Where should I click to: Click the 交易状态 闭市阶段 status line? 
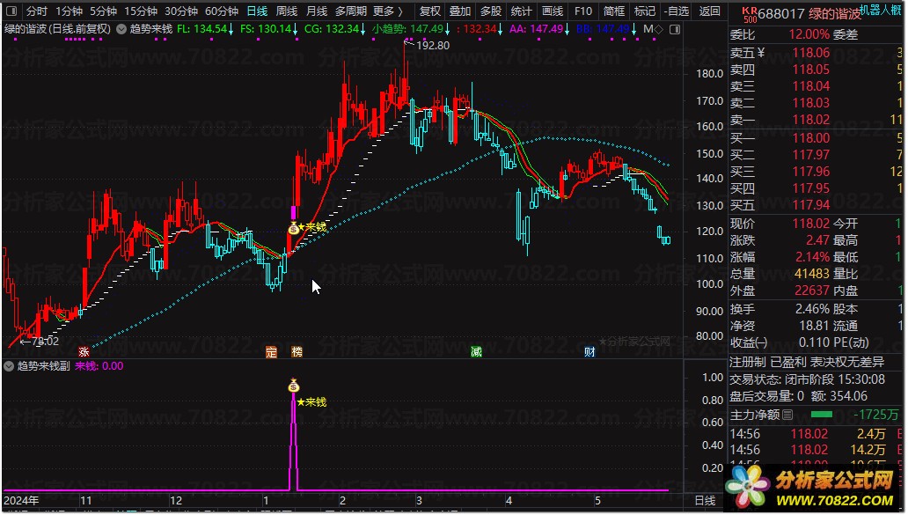[807, 380]
